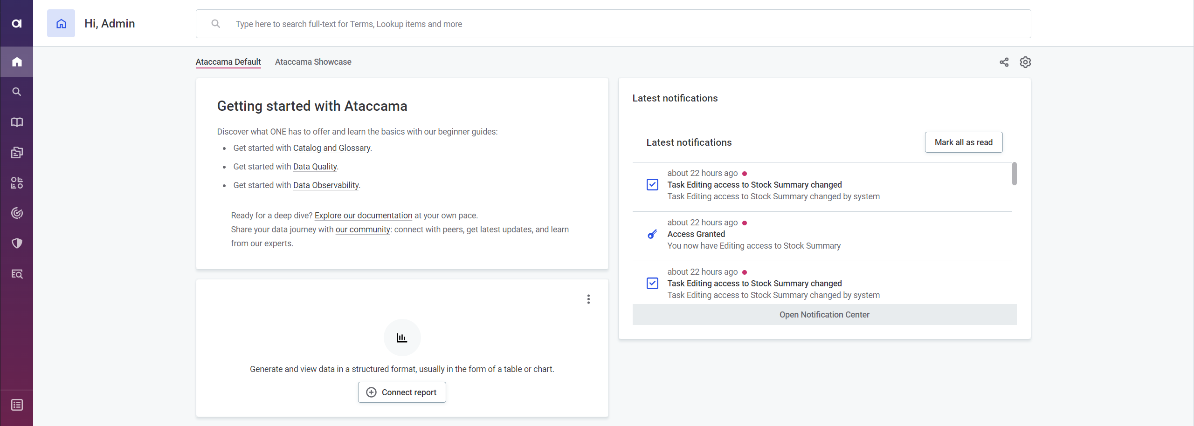Click the Ataccama logo at top left
Screen dimensions: 1194x426
click(x=17, y=23)
